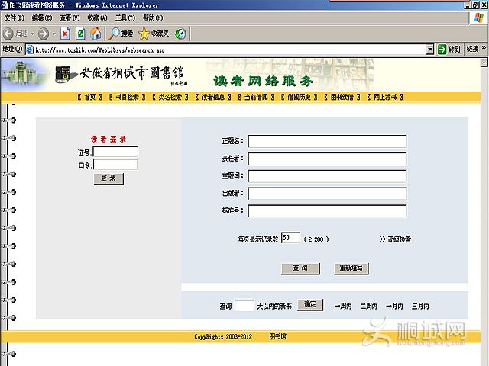Click the browser Back arrow icon

[x=9, y=34]
